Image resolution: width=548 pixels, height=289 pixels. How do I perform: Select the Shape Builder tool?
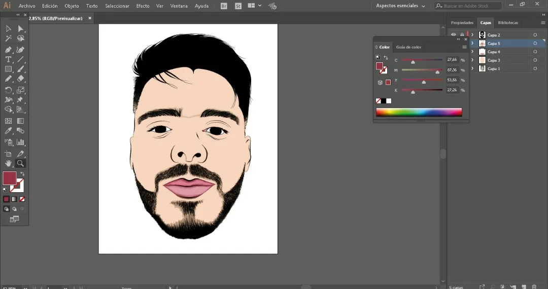(9, 110)
